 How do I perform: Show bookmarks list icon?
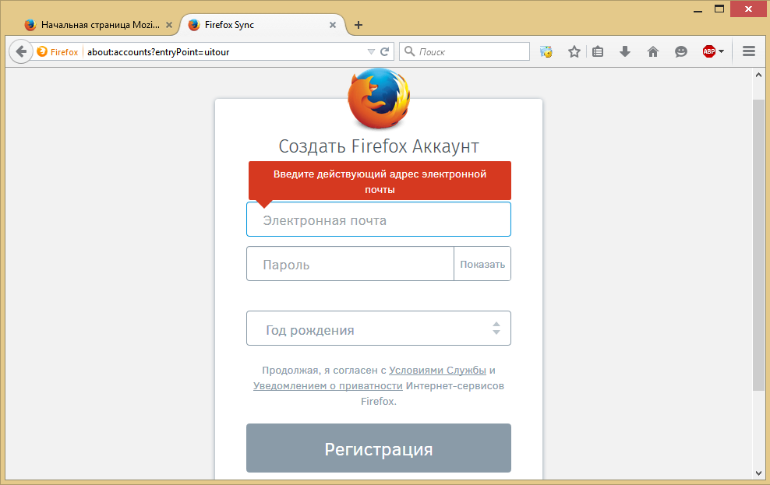pyautogui.click(x=598, y=52)
